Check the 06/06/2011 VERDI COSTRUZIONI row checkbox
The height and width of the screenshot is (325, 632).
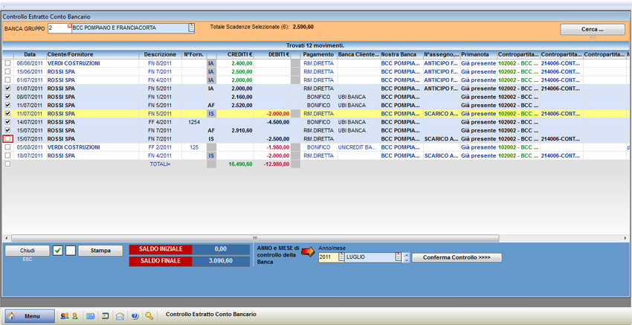tap(8, 64)
